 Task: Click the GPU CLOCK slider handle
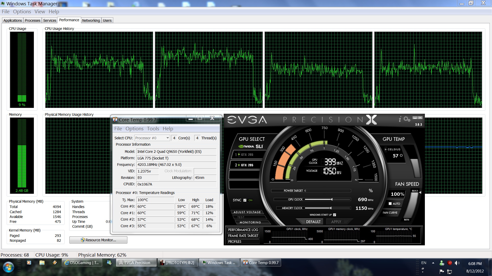(x=331, y=199)
